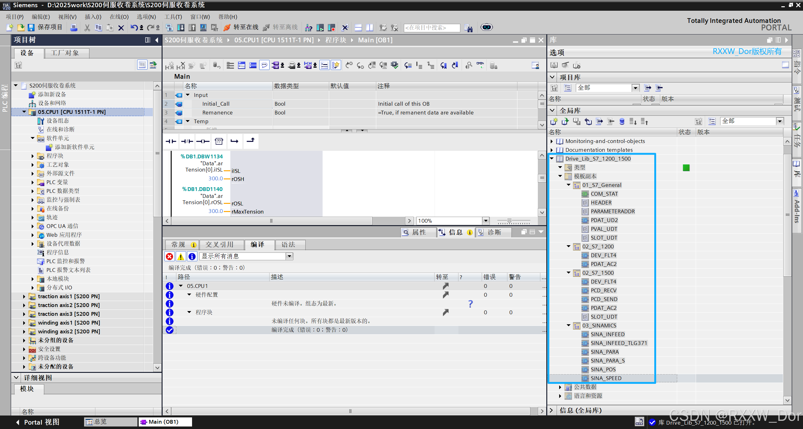Insert a normally open contact
Viewport: 803px width, 429px height.
(171, 141)
